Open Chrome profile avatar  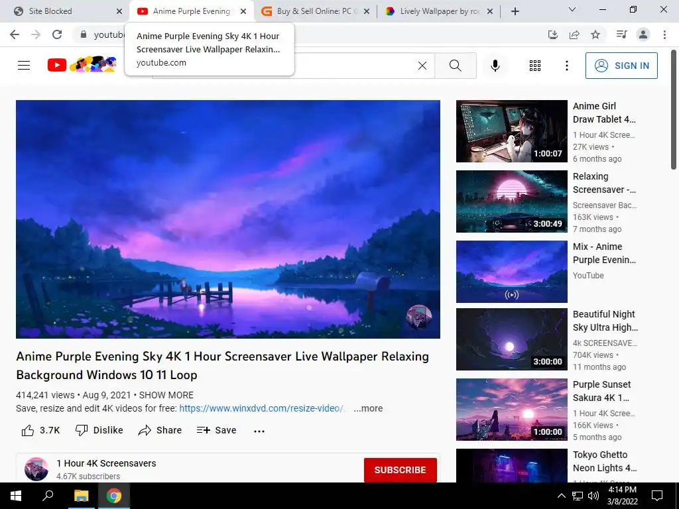(643, 34)
